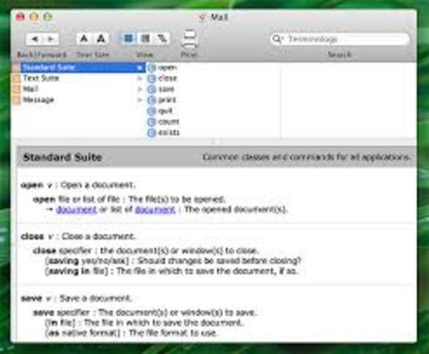The height and width of the screenshot is (354, 429).
Task: Follow the first document link
Action: coord(76,209)
